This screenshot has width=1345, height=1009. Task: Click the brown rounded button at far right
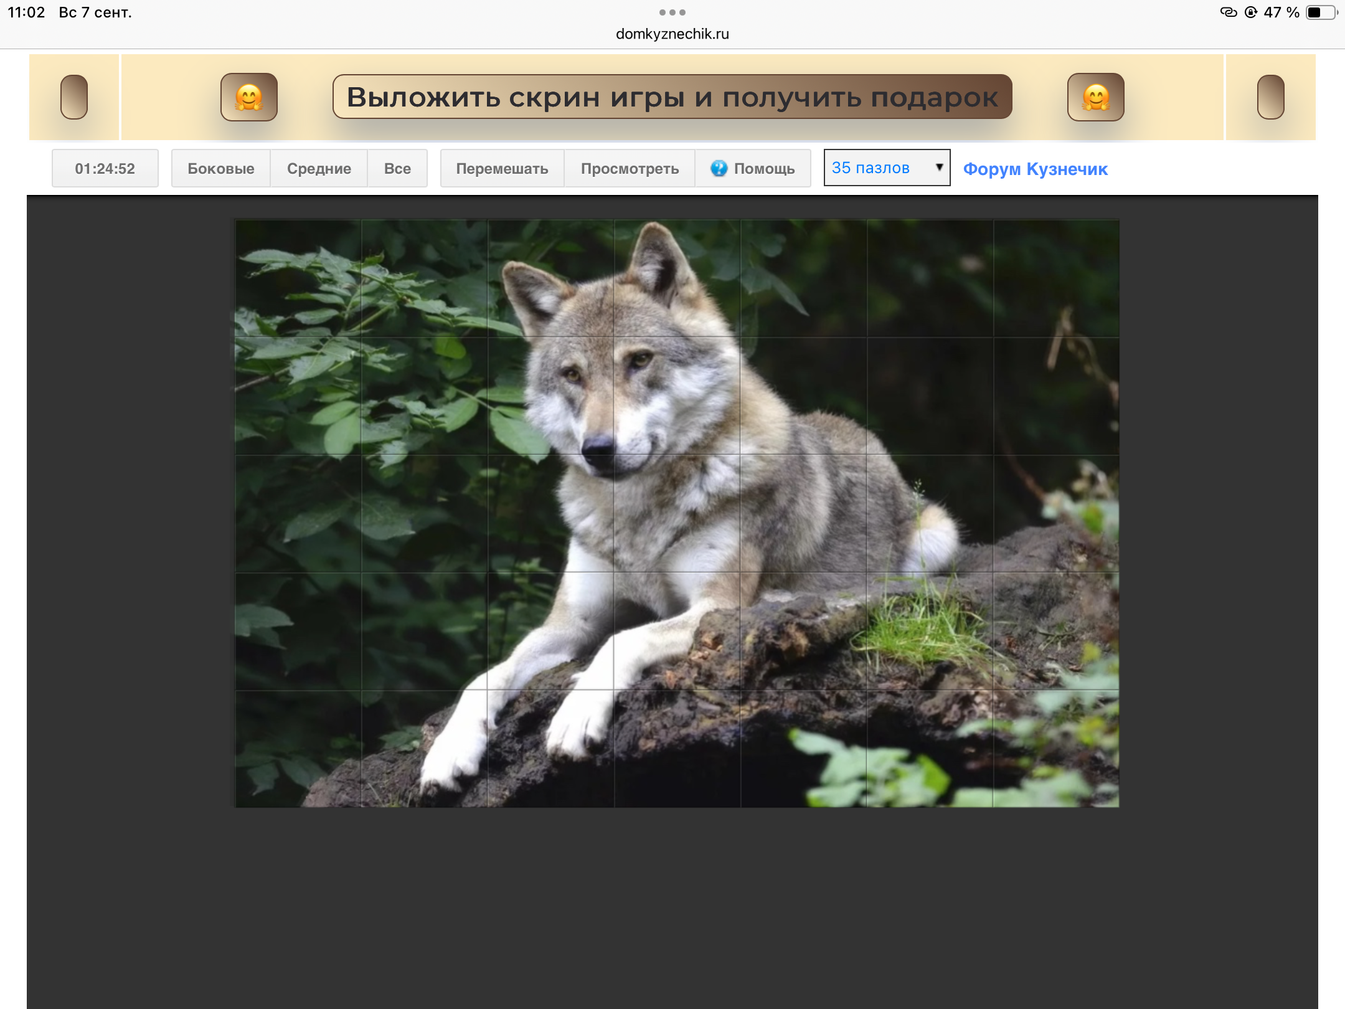tap(1271, 97)
